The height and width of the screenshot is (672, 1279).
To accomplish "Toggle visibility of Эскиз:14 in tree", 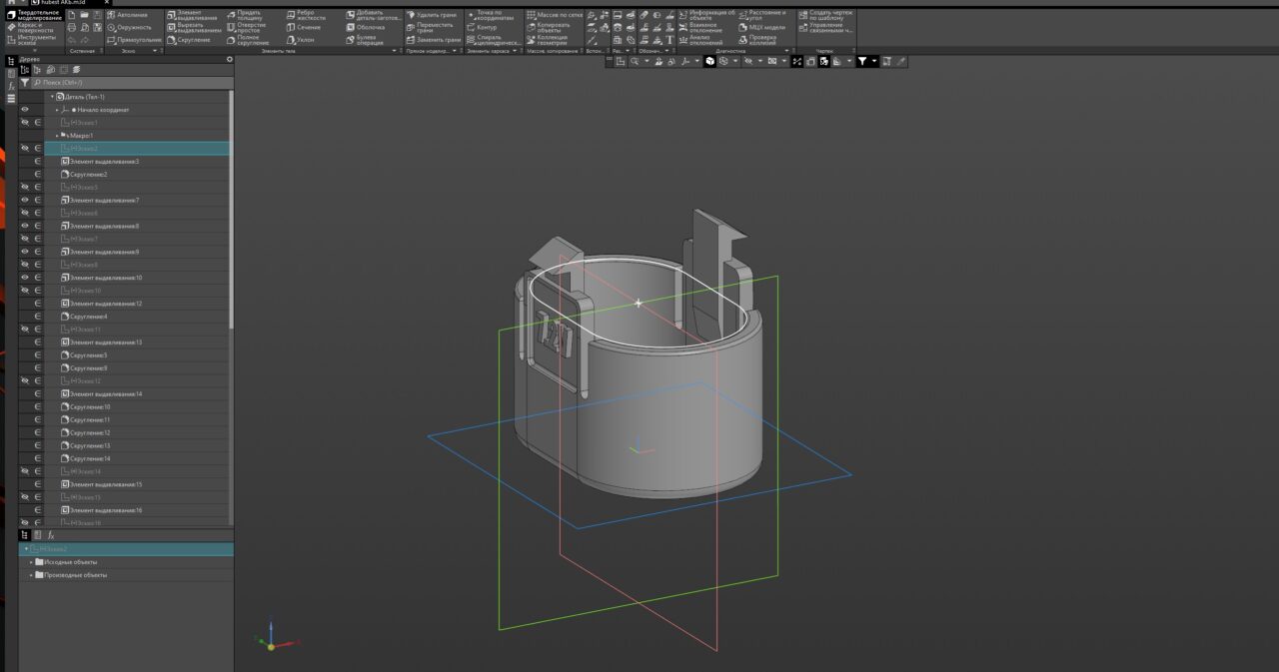I will 25,471.
